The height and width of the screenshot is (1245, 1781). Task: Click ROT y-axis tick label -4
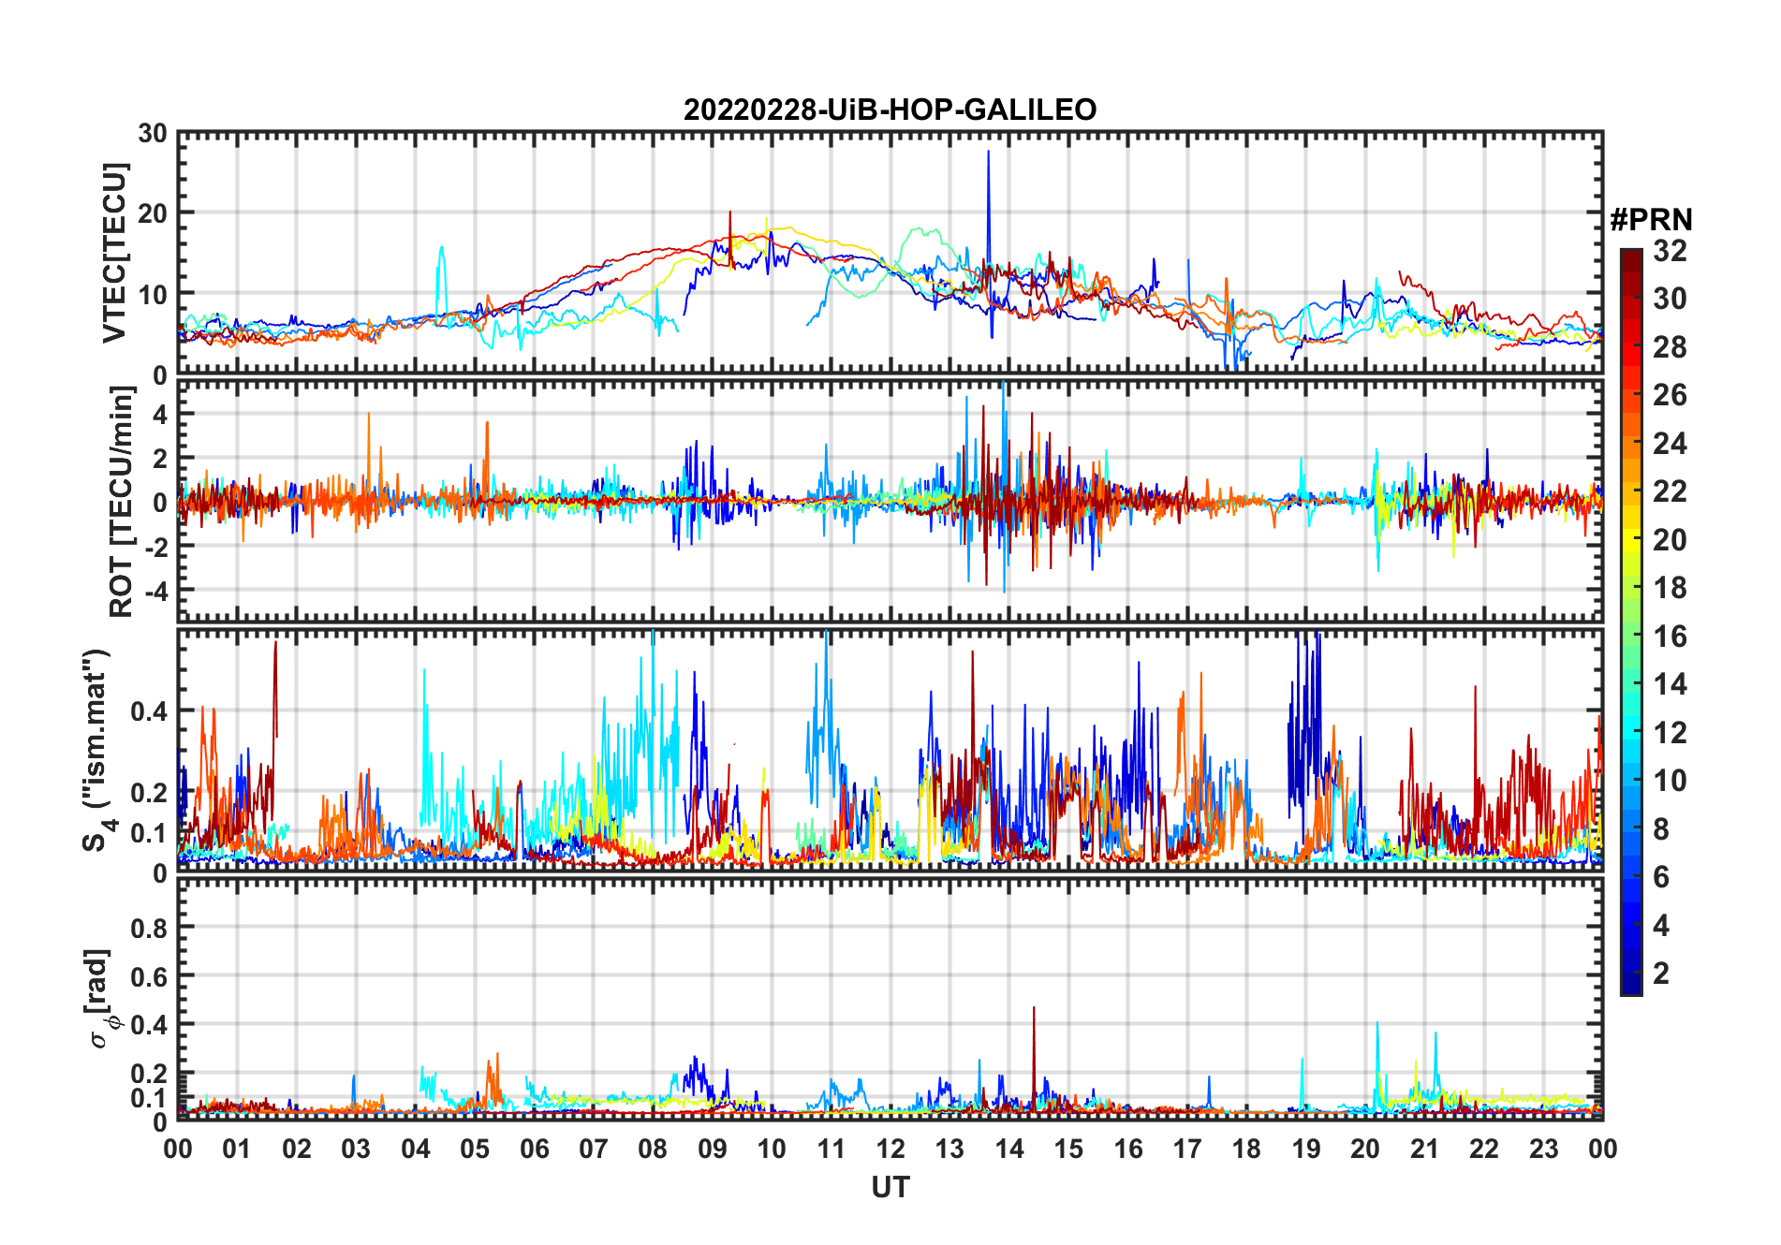click(155, 592)
